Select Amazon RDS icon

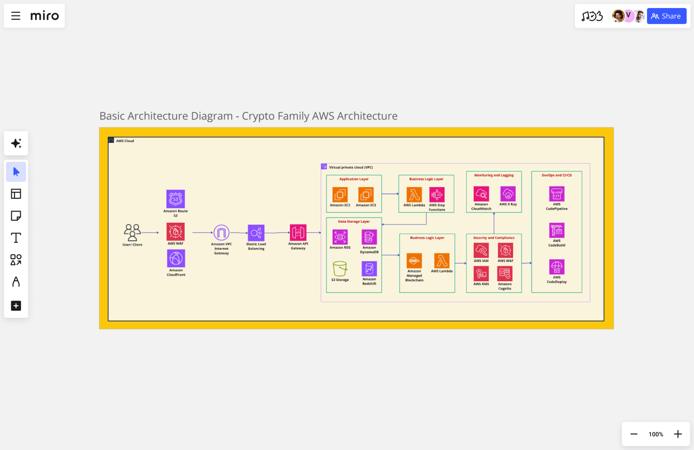click(x=340, y=237)
